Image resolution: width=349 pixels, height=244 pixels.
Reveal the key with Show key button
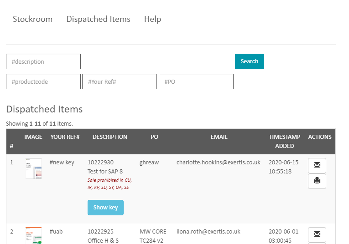tap(105, 208)
